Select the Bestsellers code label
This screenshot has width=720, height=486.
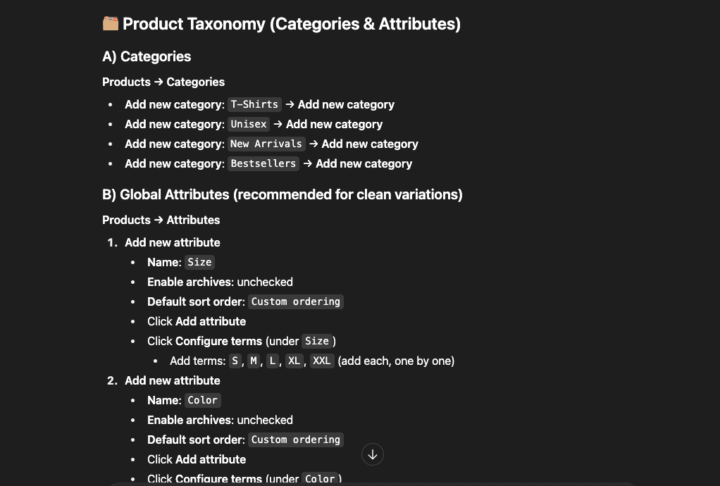(263, 163)
